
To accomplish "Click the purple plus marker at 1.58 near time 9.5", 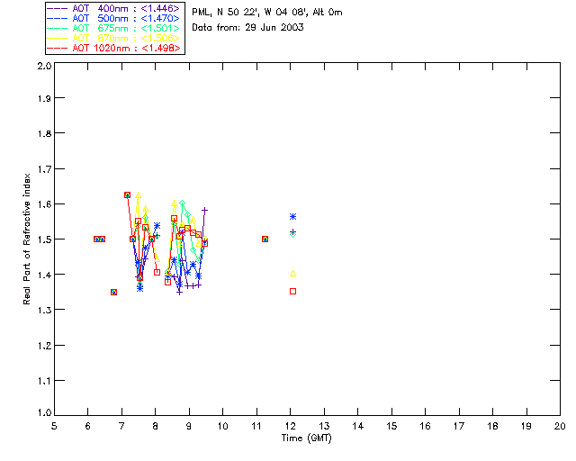I will [204, 211].
